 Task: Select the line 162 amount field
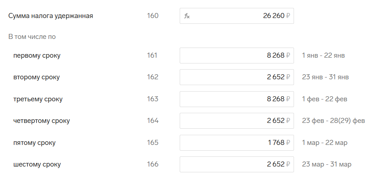click(236, 77)
